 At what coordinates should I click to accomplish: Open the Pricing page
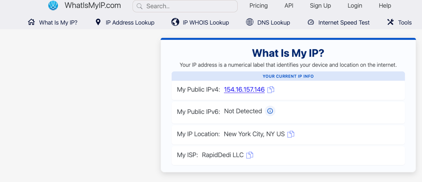coord(258,6)
